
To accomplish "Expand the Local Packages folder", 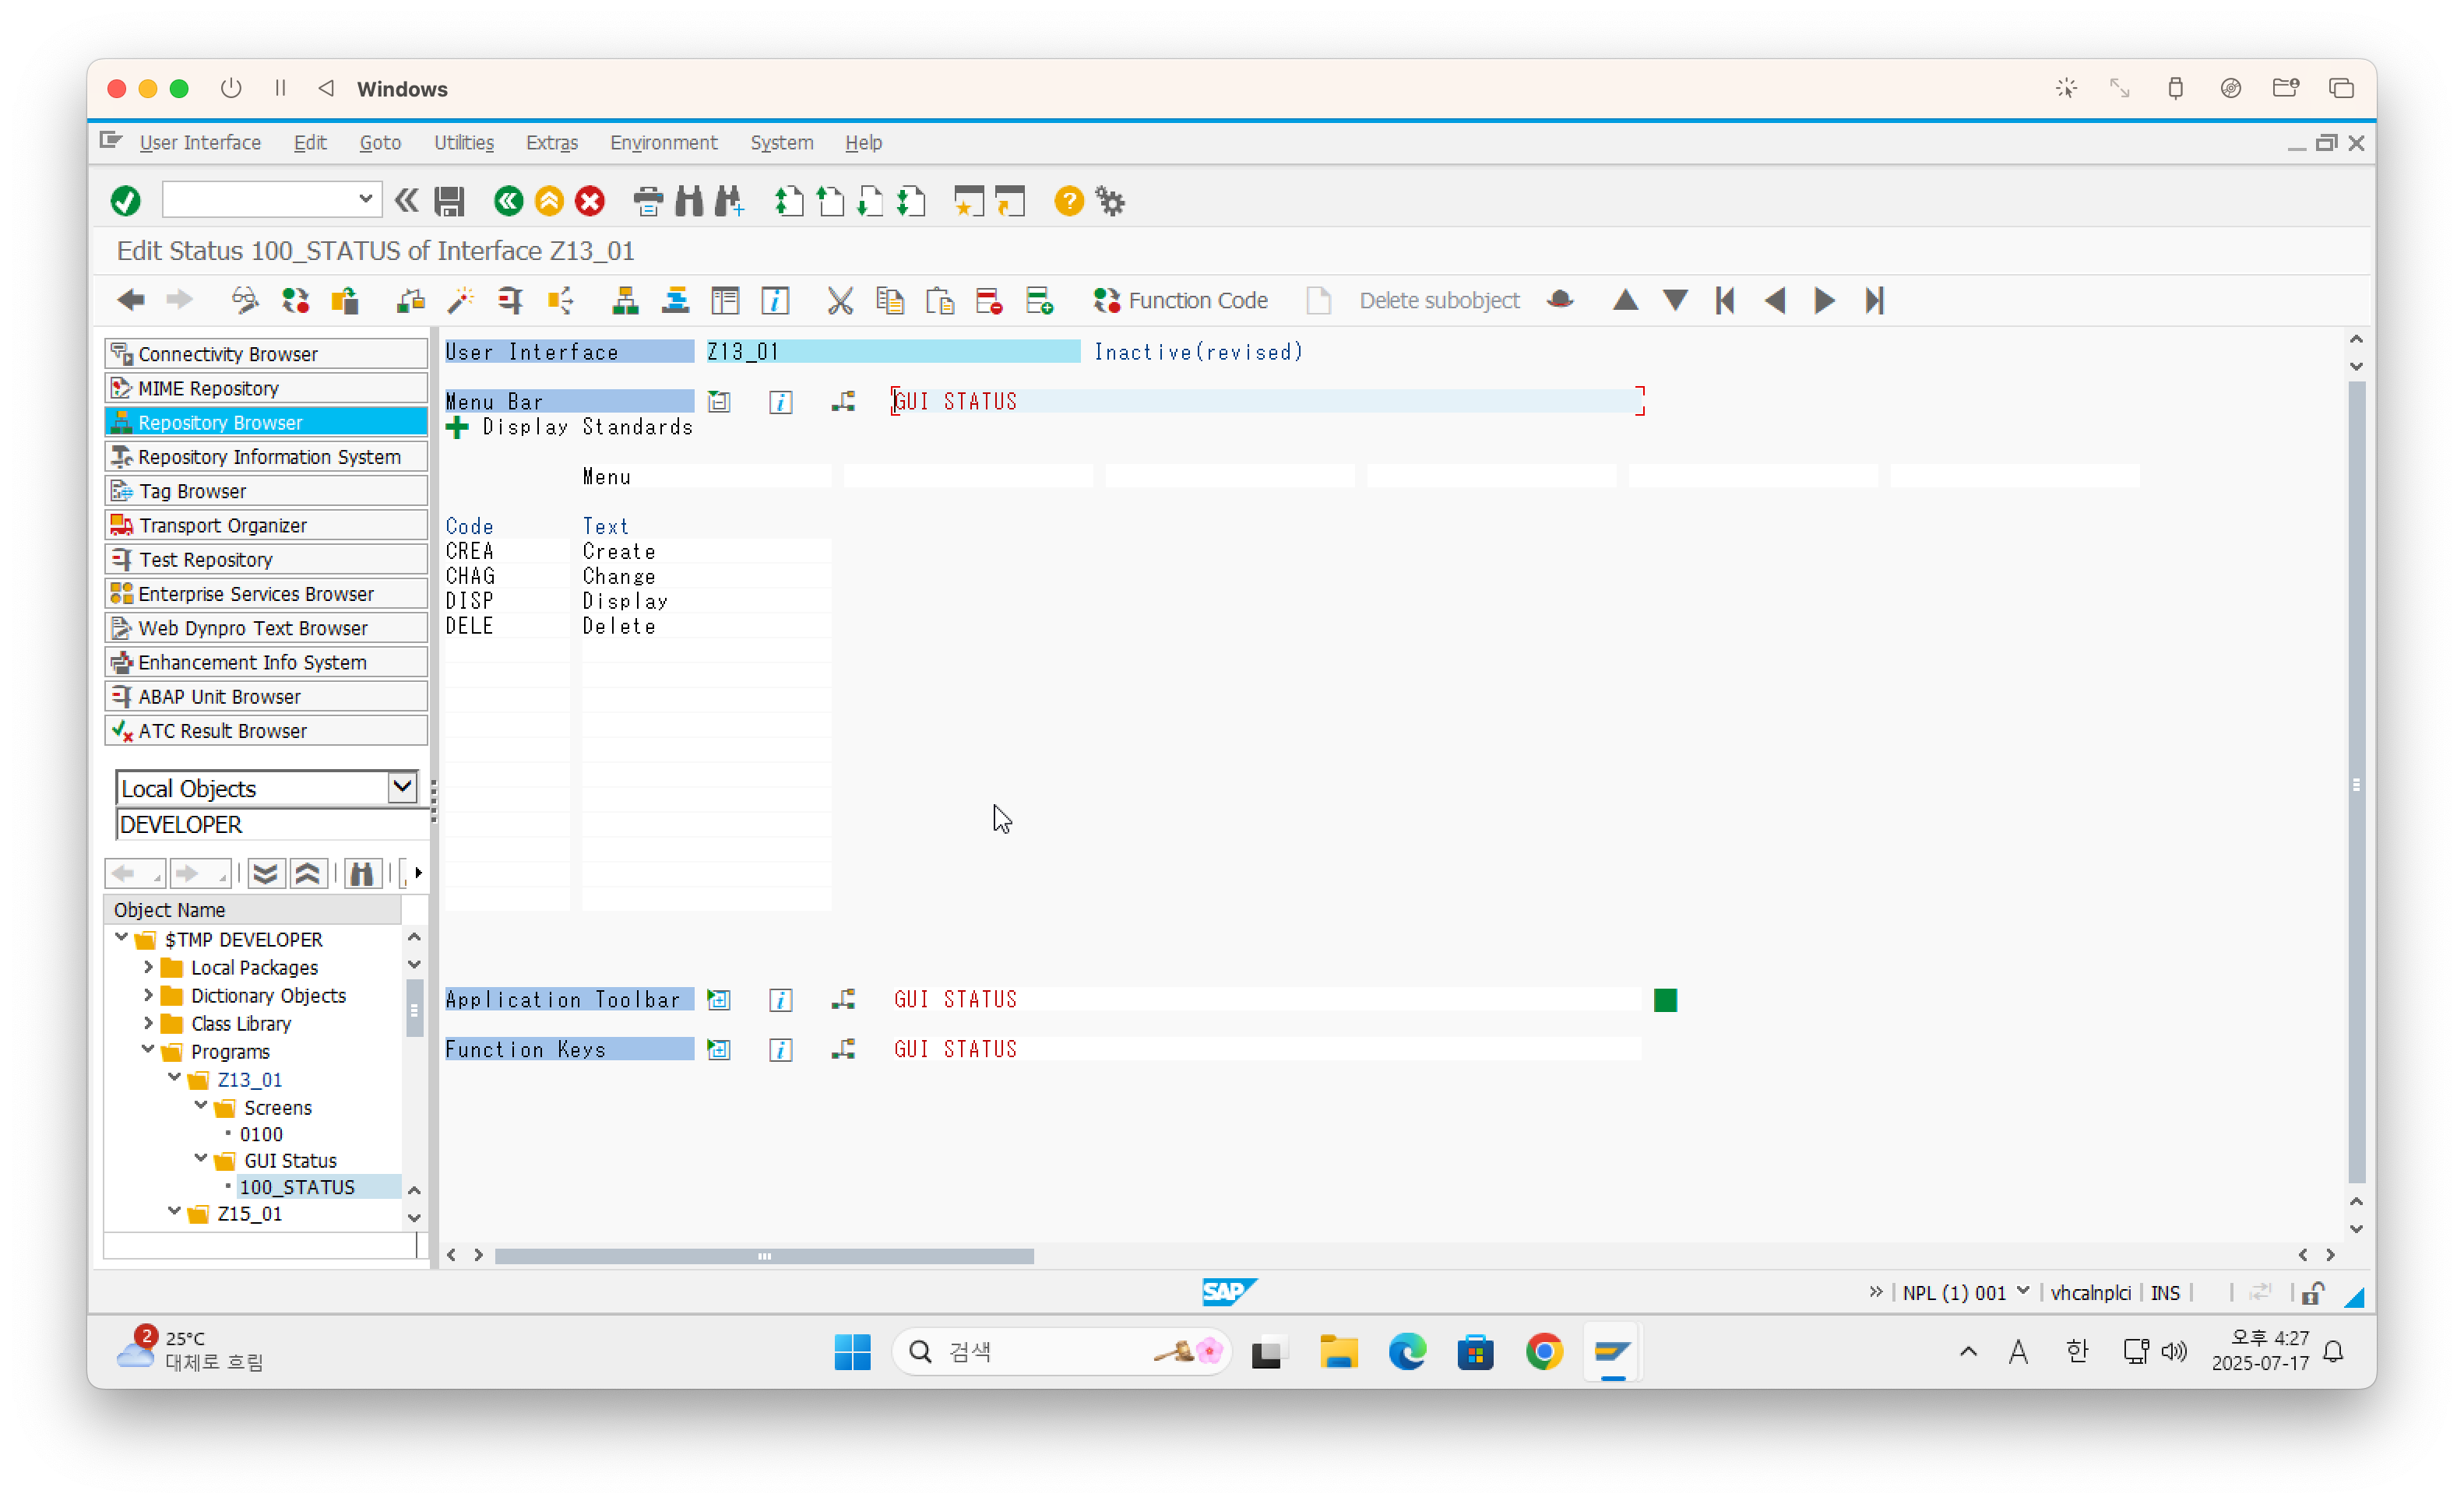I will pos(148,966).
